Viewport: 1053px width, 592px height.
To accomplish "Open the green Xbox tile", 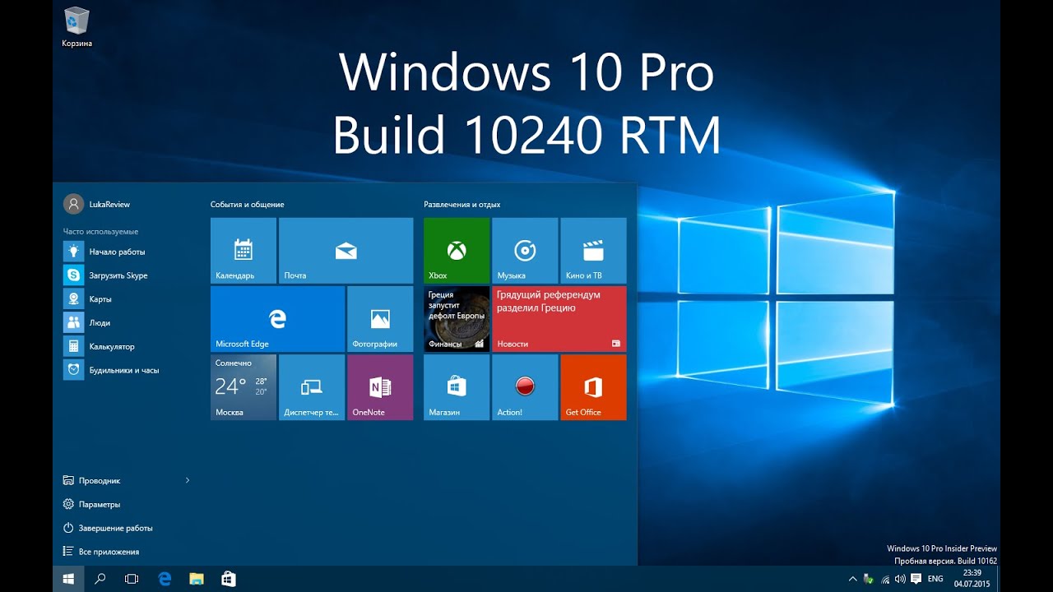I will click(x=457, y=251).
